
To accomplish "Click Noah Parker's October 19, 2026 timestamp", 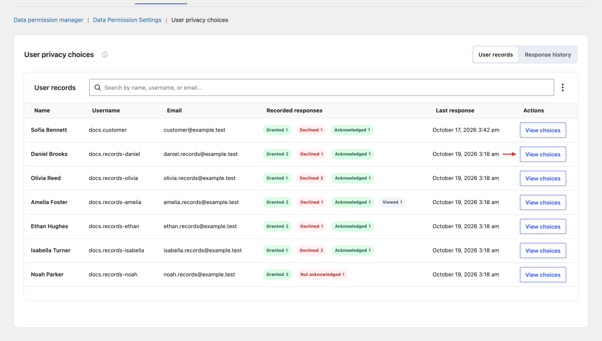I will pos(465,274).
